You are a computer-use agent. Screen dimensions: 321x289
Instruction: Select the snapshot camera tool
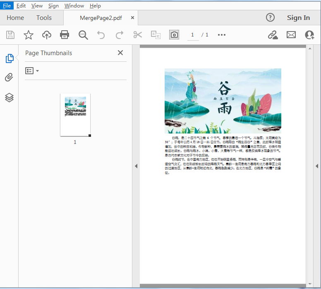click(x=174, y=35)
